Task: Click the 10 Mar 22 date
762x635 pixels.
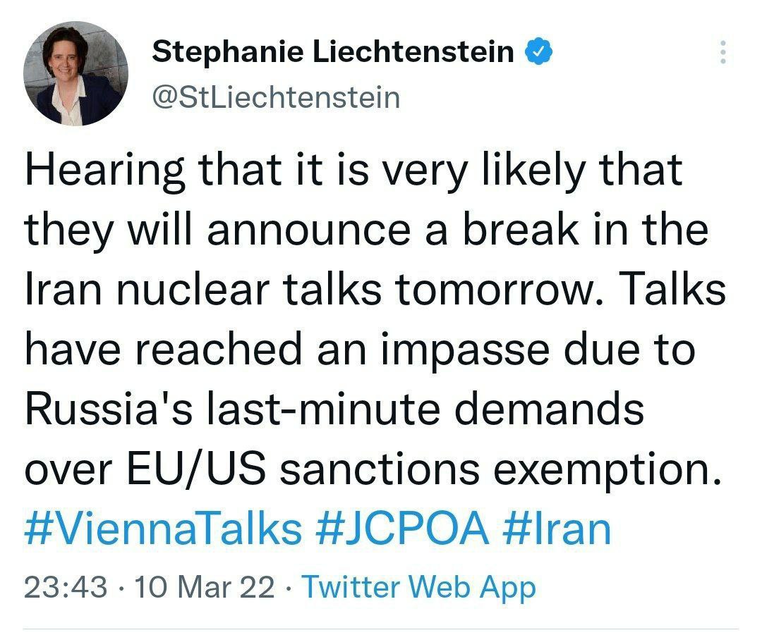Action: tap(204, 587)
